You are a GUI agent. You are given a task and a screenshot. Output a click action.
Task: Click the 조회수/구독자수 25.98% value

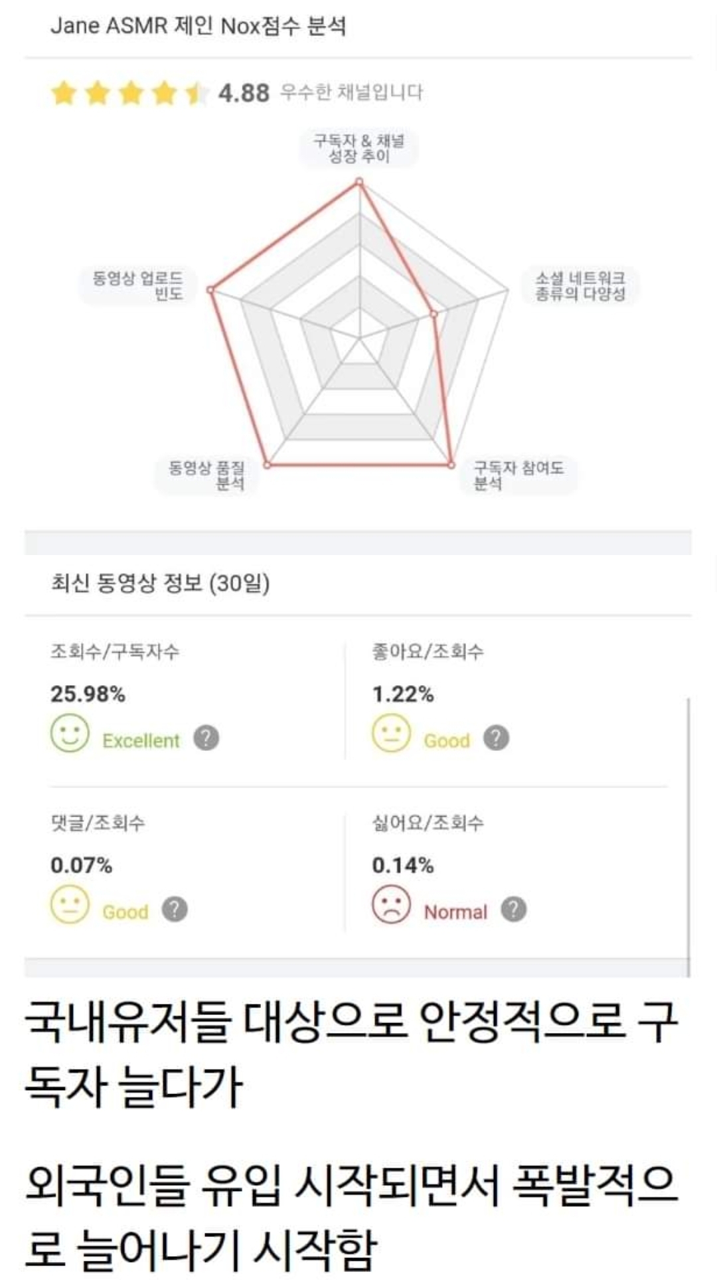88,694
